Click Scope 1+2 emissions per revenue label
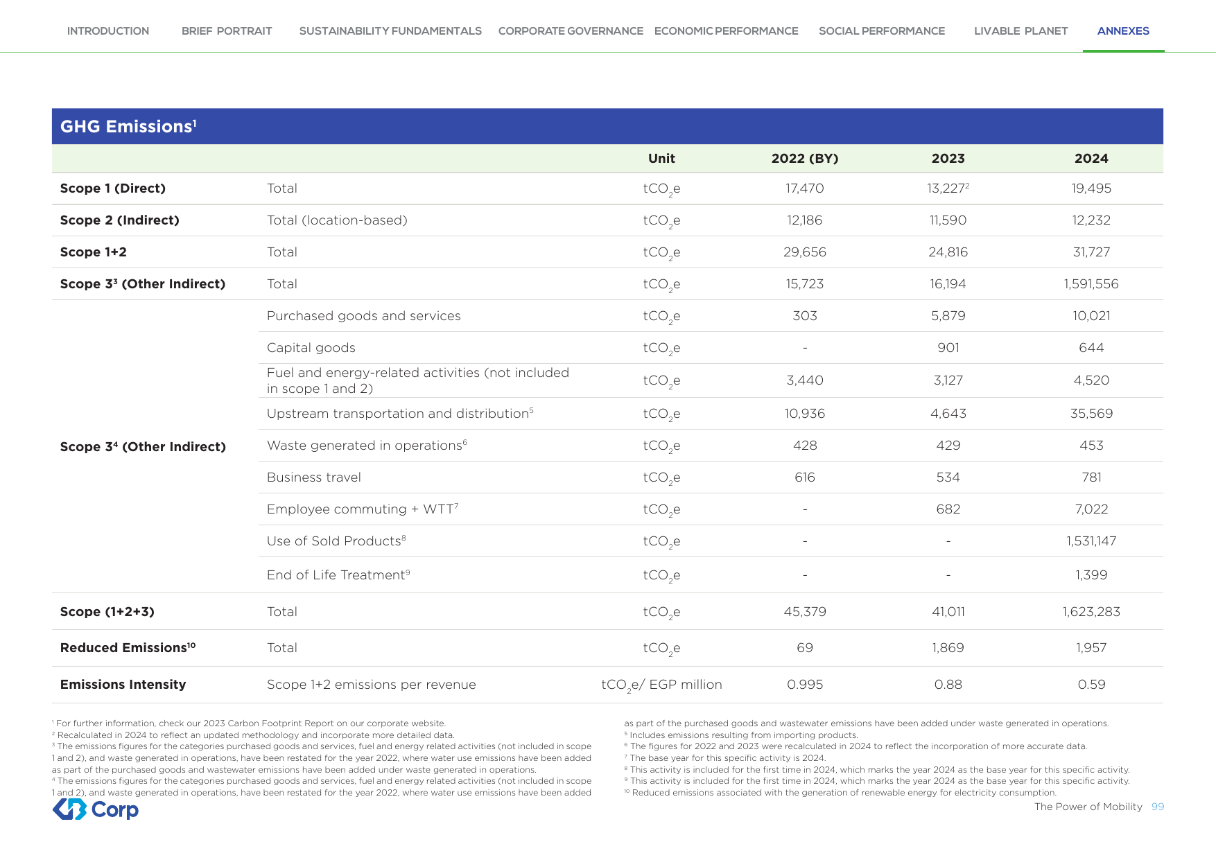This screenshot has height=860, width=1216. coord(372,685)
